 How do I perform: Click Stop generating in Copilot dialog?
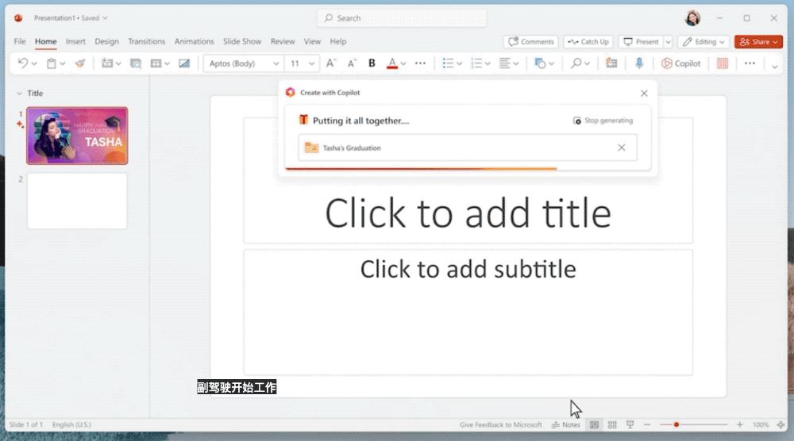[603, 121]
